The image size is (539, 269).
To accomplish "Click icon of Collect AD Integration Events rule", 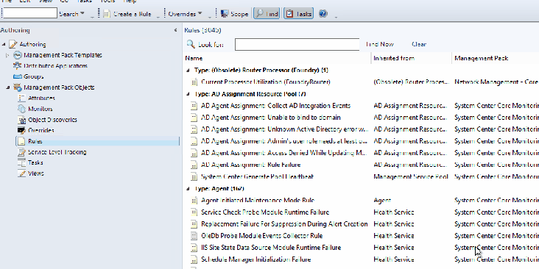I will (x=194, y=106).
